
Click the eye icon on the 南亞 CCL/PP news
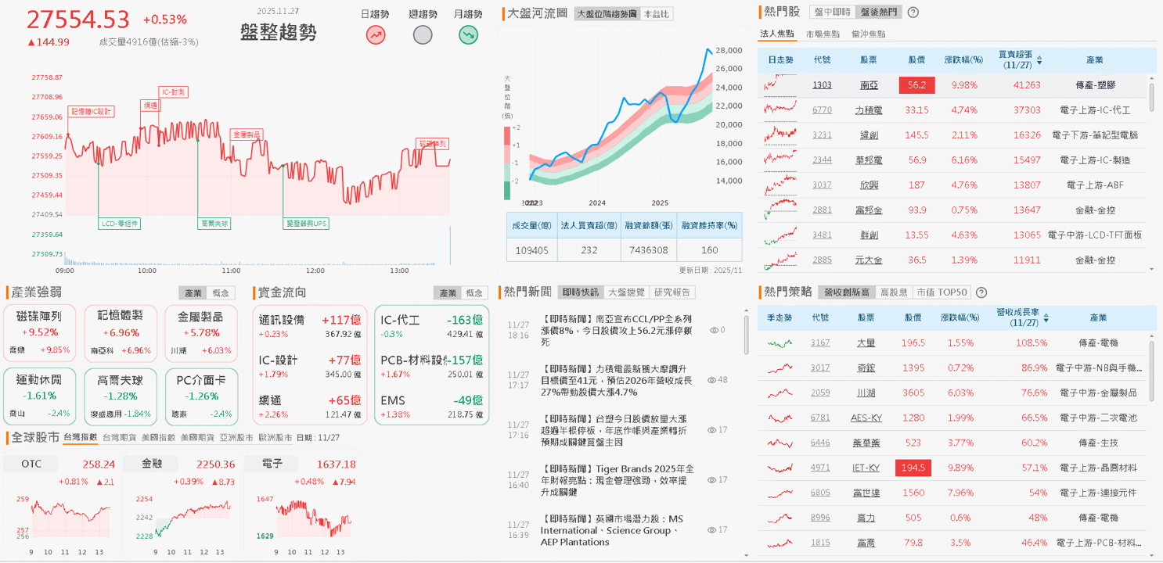point(714,330)
